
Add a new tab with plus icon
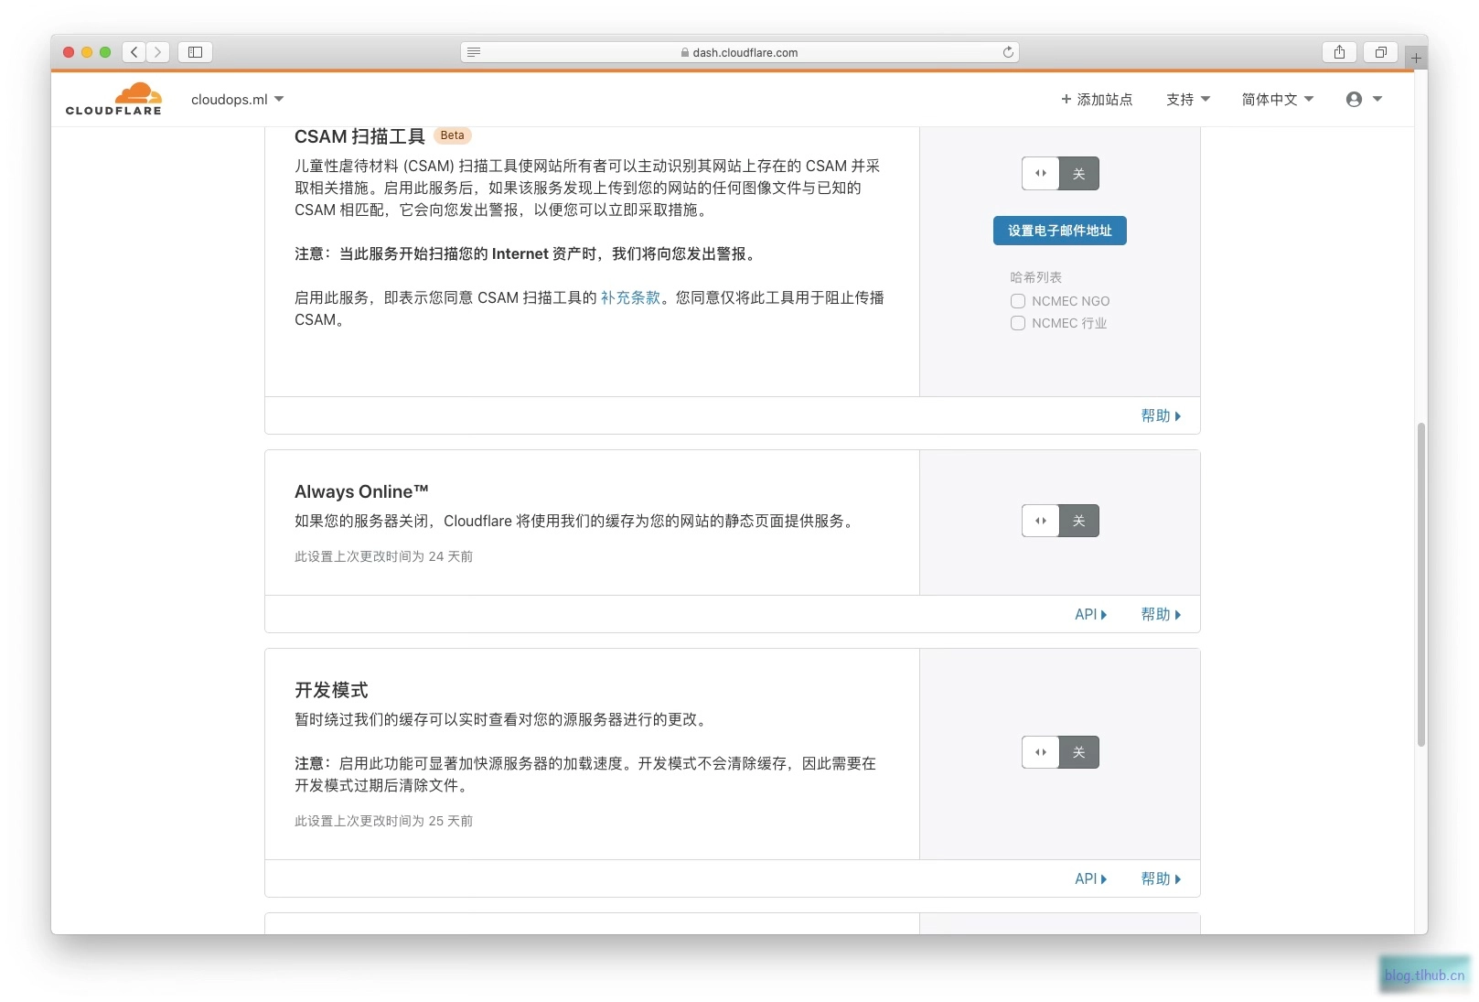click(1416, 57)
